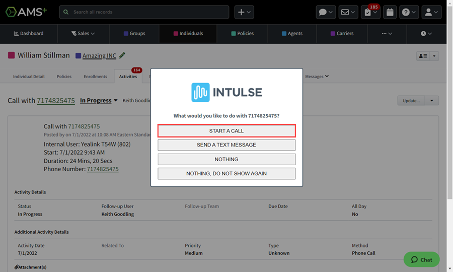Open the Individuals section
This screenshot has height=272, width=453.
click(188, 34)
